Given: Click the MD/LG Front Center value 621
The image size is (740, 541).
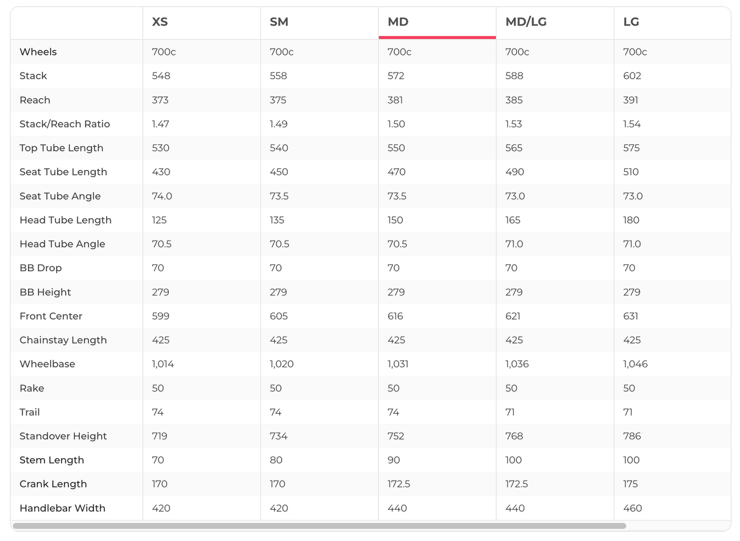Looking at the screenshot, I should tap(514, 316).
